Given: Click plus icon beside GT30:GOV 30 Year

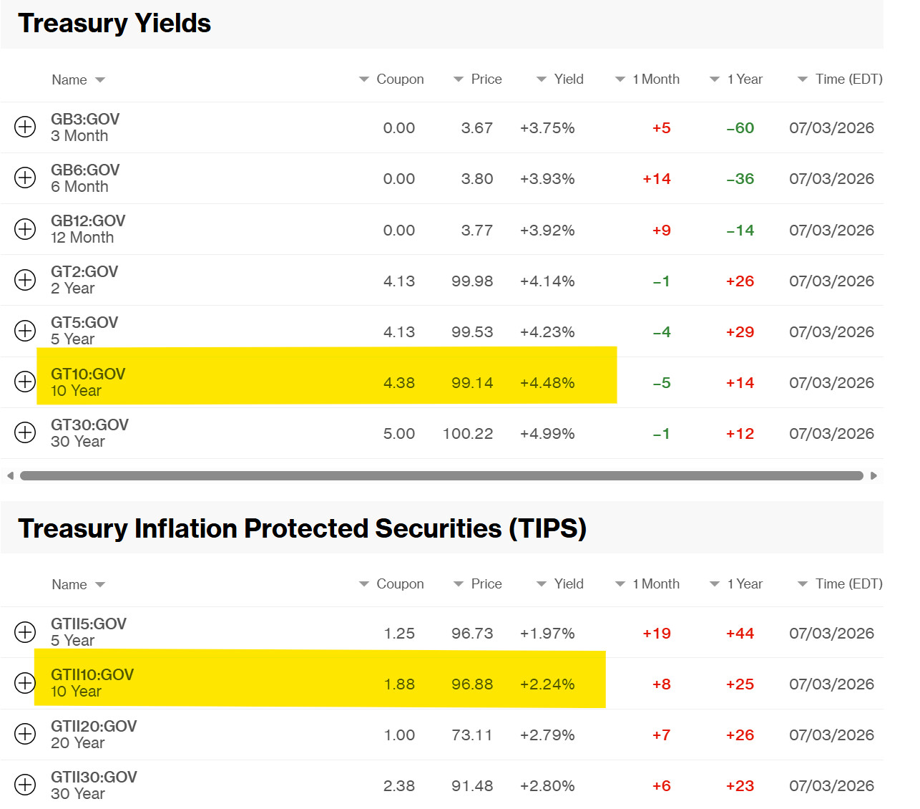Looking at the screenshot, I should [x=25, y=432].
